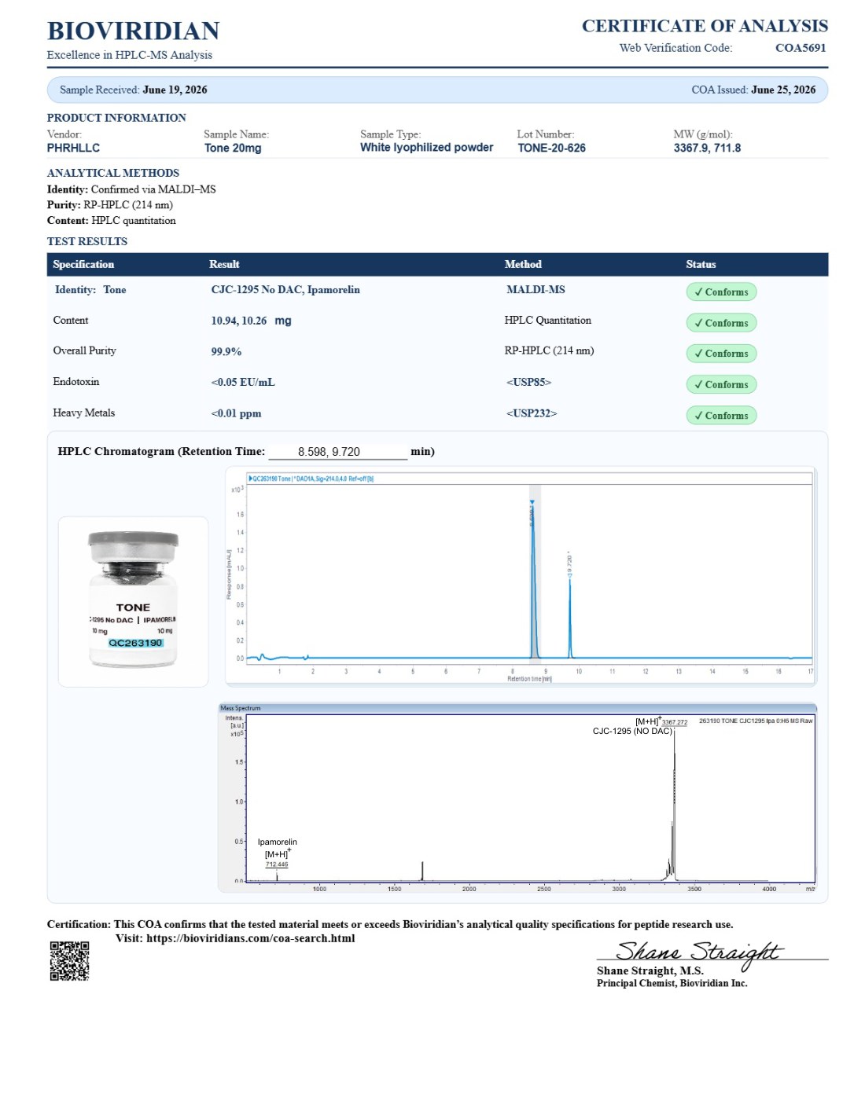Click the second HPLC peak at 9.720
This screenshot has width=865, height=1119.
tap(570, 617)
